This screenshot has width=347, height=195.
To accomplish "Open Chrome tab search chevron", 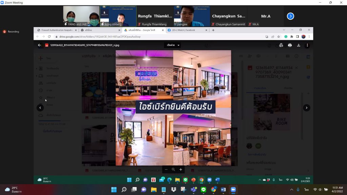I will point(284,30).
